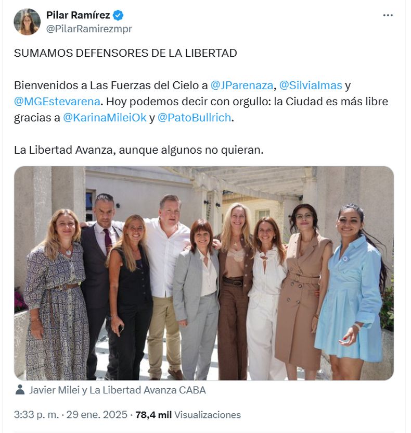Viewport: 411px width, 433px height.
Task: Open the @PatoBullrich mention
Action: [195, 118]
